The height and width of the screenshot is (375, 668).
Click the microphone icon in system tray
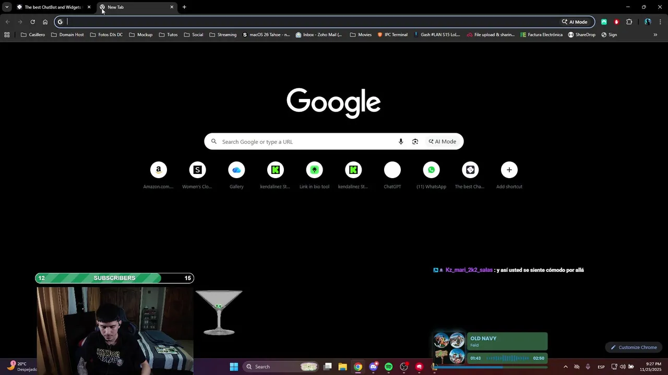click(x=588, y=367)
